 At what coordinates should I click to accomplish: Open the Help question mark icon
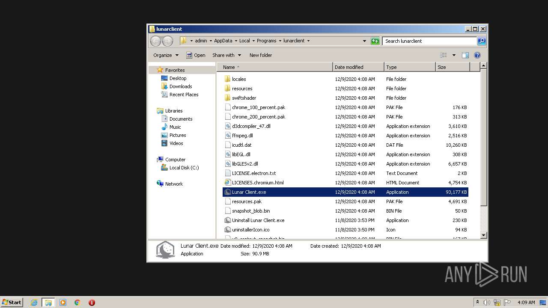point(477,55)
